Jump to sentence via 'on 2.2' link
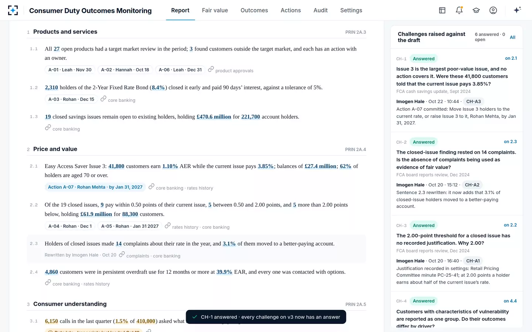 (510, 225)
